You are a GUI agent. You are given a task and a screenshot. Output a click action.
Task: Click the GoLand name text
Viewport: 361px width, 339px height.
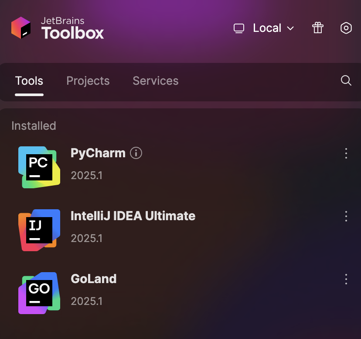point(93,279)
